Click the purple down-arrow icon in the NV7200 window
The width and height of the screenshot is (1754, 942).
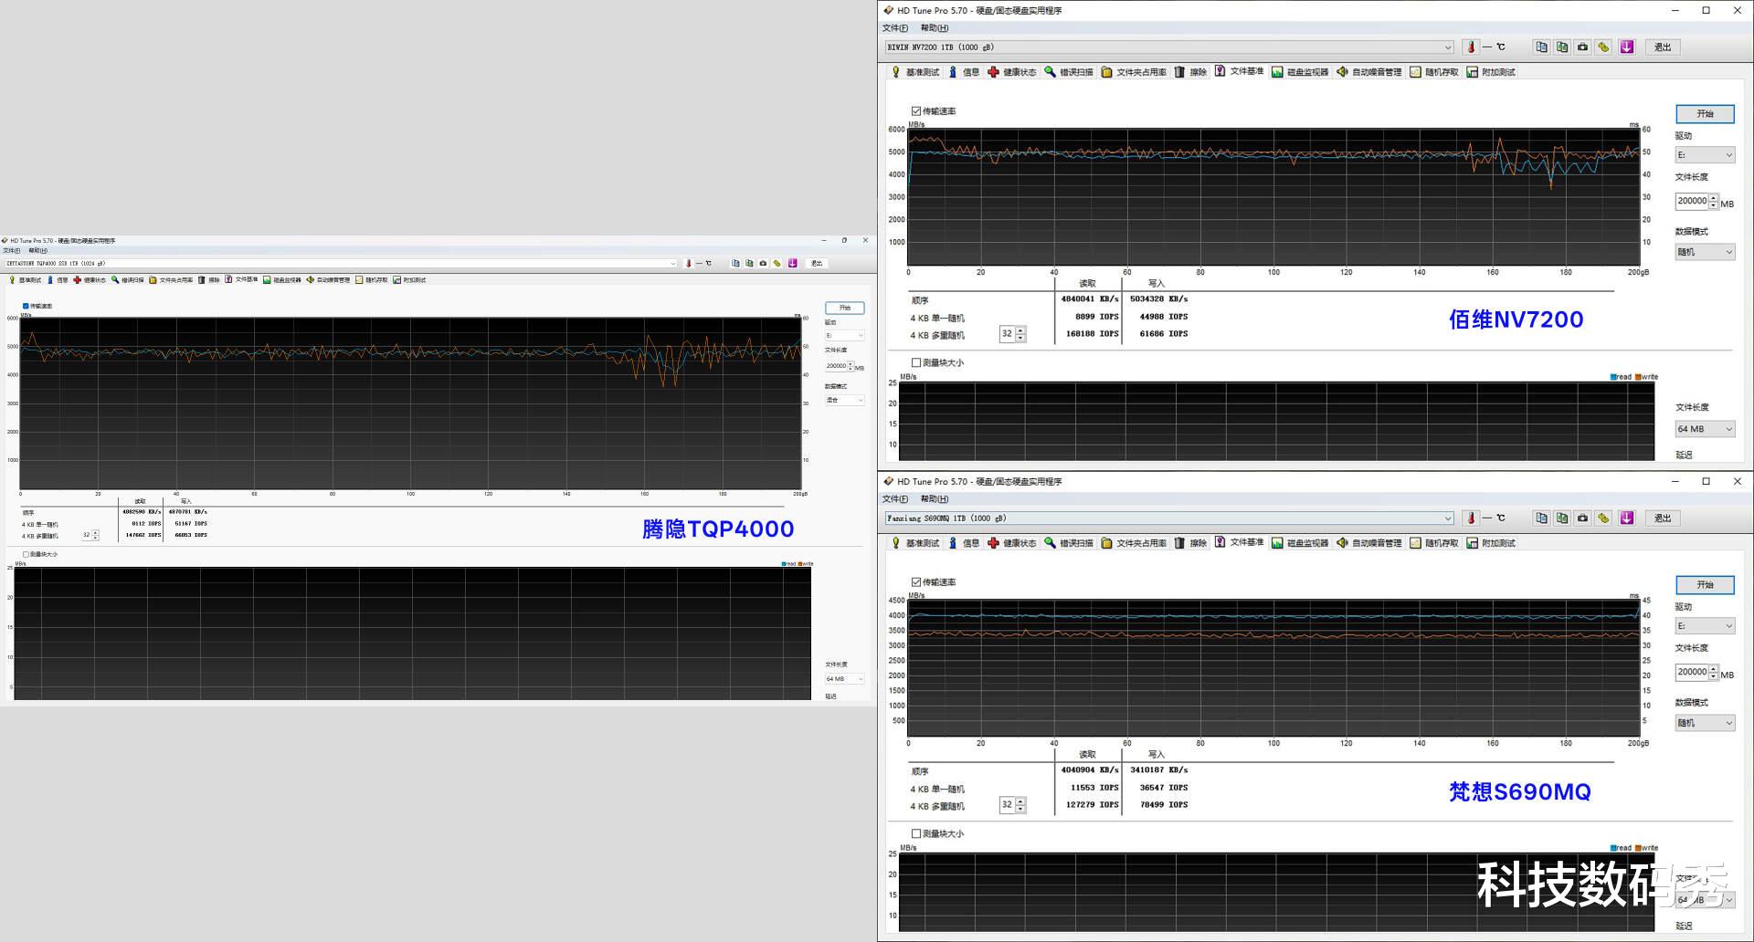click(x=1627, y=47)
